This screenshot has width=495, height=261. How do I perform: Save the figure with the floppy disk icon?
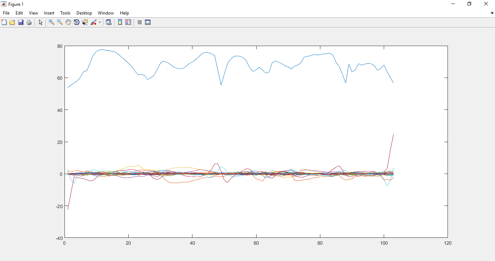[x=21, y=22]
